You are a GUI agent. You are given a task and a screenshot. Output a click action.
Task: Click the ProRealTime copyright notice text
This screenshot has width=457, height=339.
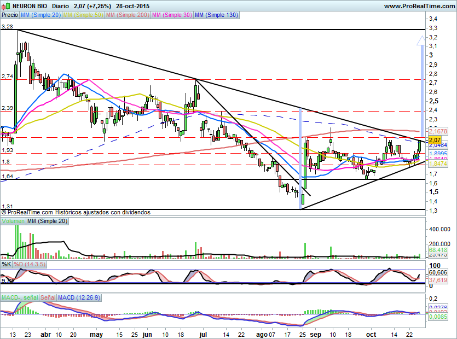[76, 212]
